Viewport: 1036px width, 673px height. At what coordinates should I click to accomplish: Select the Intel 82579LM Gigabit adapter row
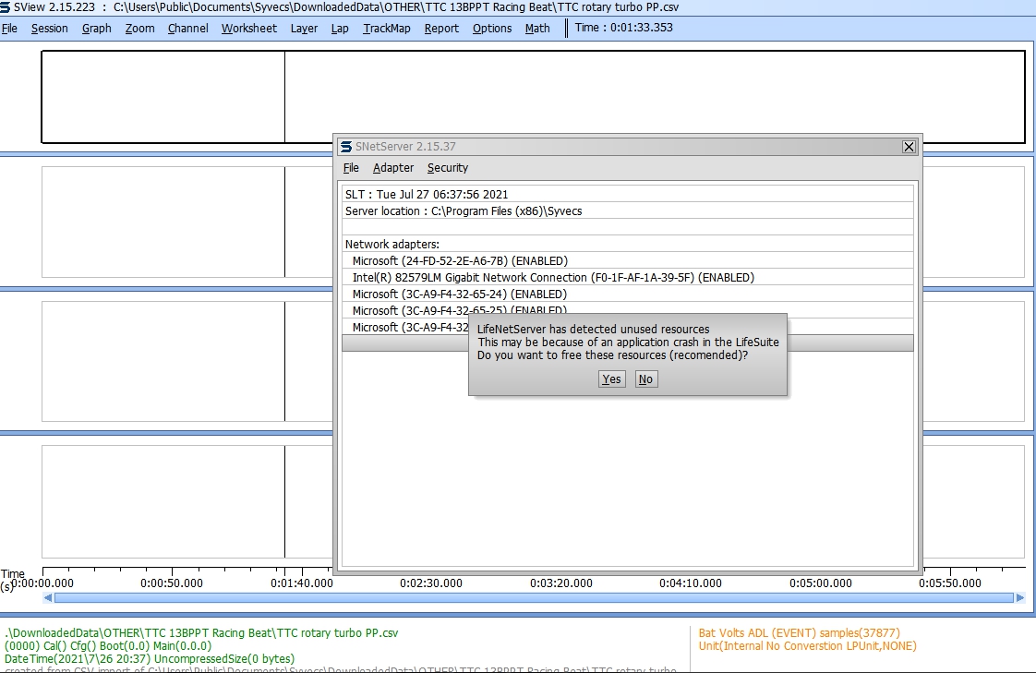552,278
